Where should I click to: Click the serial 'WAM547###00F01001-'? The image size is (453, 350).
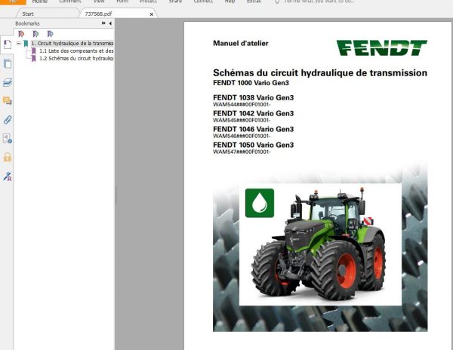point(242,152)
